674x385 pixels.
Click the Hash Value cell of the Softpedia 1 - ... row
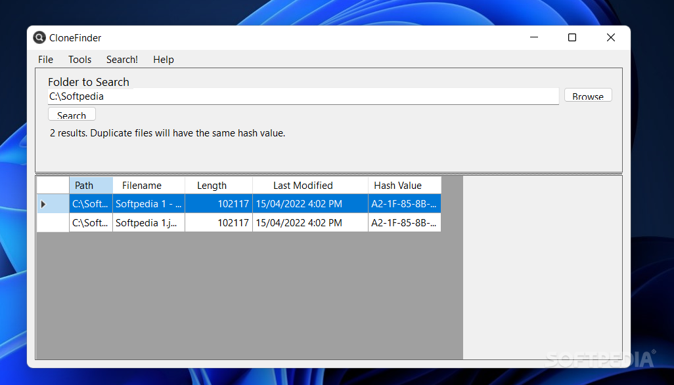coord(405,204)
